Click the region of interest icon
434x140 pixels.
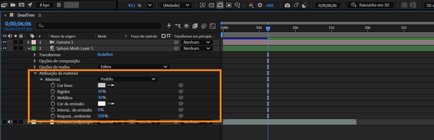229,5
